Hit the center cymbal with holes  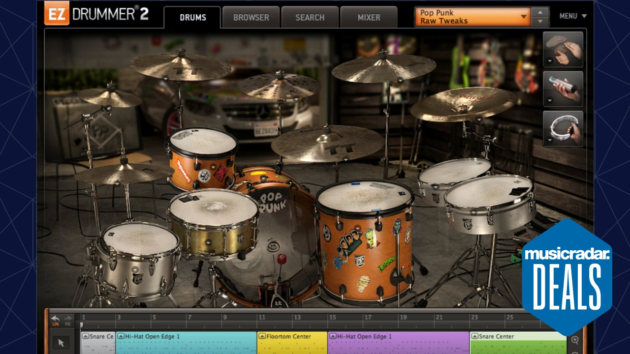(280, 86)
